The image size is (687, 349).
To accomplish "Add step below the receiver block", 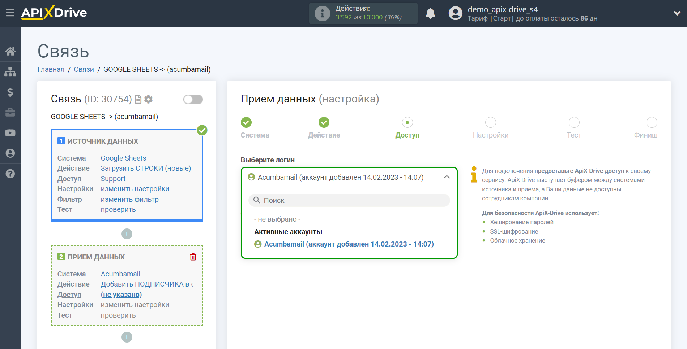I will coord(127,337).
